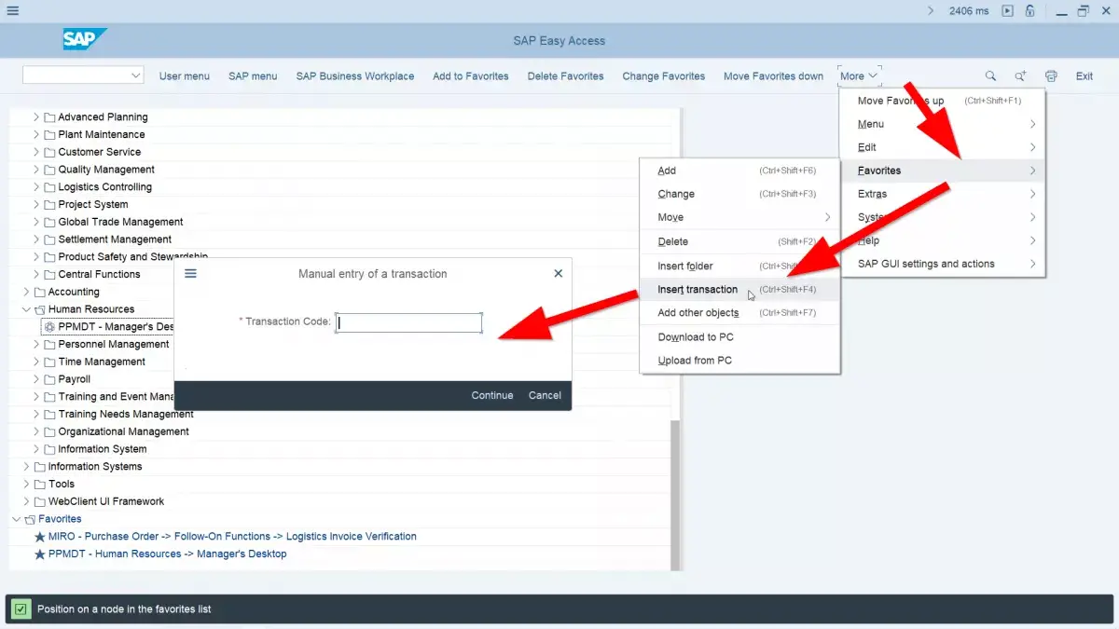Image resolution: width=1119 pixels, height=629 pixels.
Task: Toggle the More dropdown in the toolbar
Action: pyautogui.click(x=859, y=76)
